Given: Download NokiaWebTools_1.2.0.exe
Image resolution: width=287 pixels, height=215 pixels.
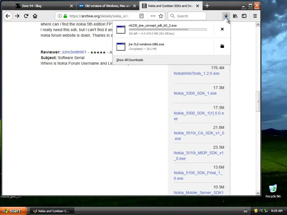Looking at the screenshot, I should [196, 73].
